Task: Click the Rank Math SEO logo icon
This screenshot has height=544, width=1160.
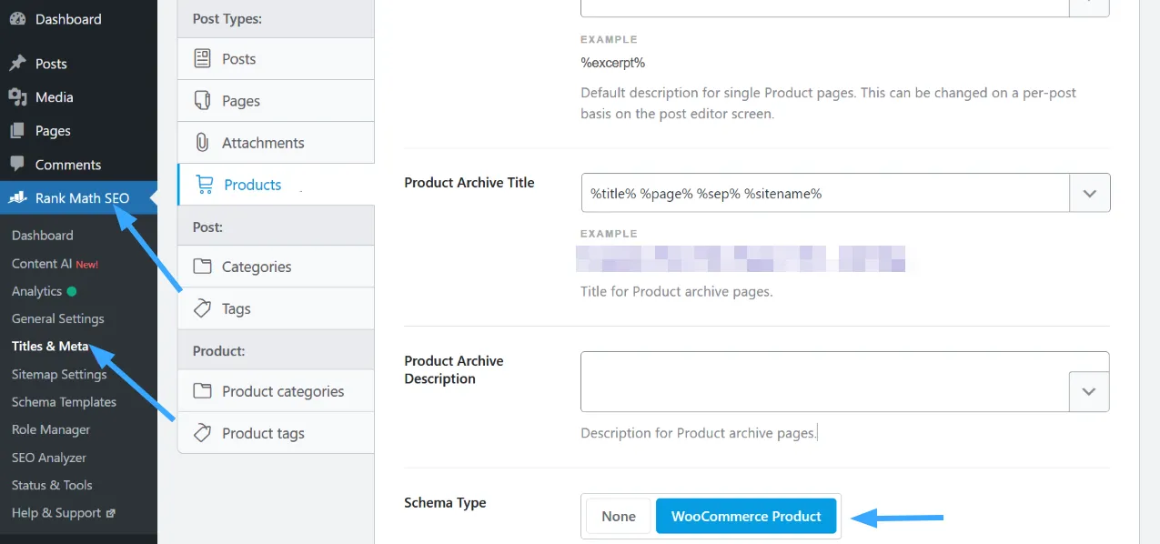Action: coord(17,198)
